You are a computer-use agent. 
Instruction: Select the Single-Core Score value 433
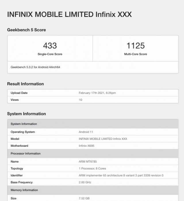coord(50,46)
